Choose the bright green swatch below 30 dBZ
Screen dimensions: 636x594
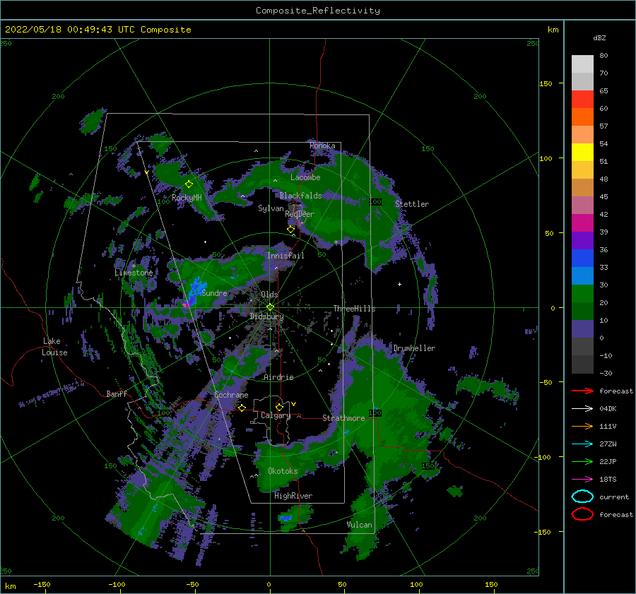pos(582,294)
